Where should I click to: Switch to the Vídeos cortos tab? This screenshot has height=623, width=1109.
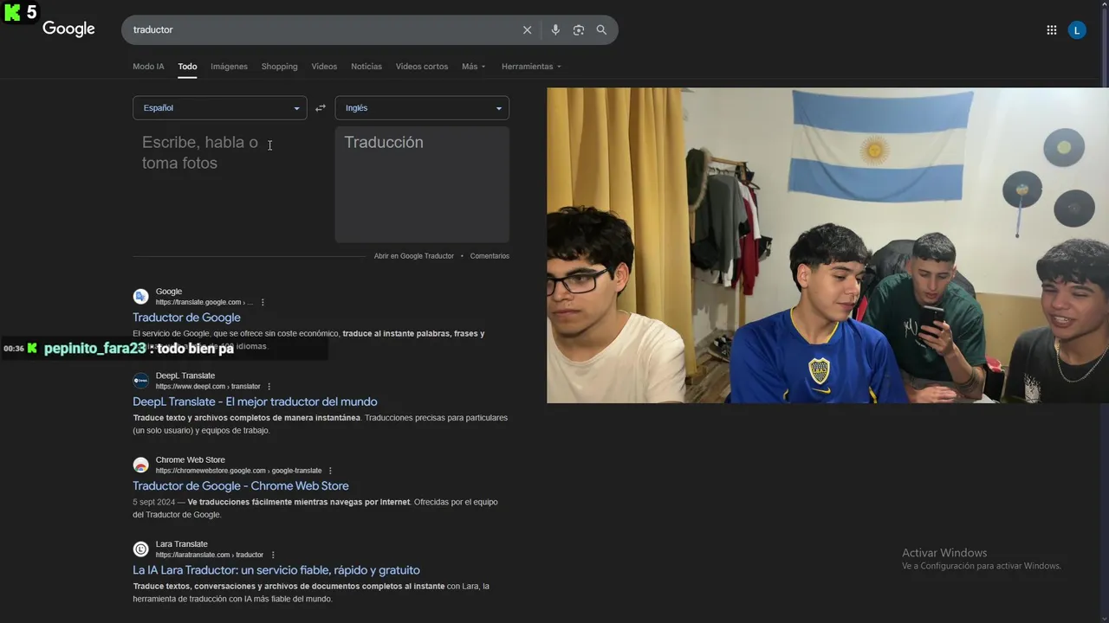point(422,67)
